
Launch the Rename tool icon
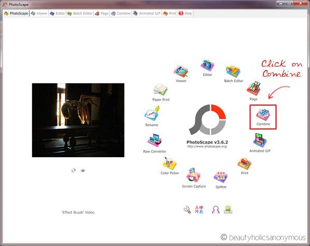152,114
